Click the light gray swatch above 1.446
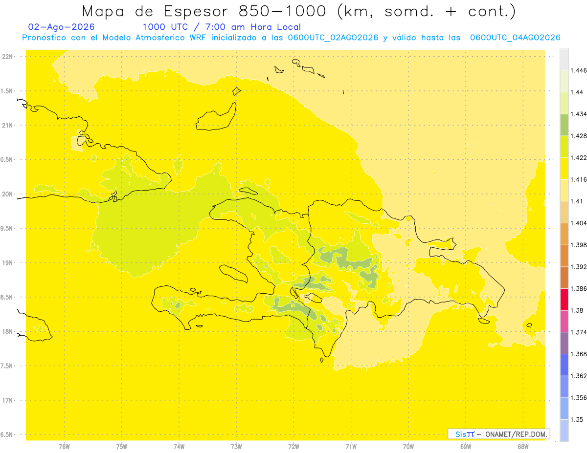Screen dimensions: 587x453 [564, 60]
